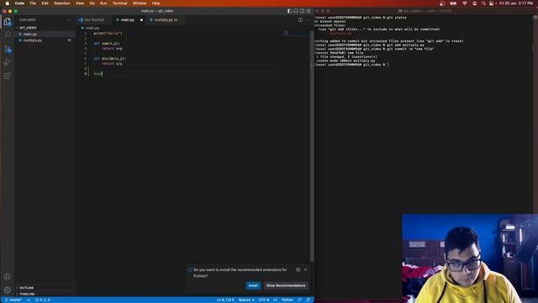Switch to the main.py editor tab
The image size is (538, 303).
click(127, 20)
